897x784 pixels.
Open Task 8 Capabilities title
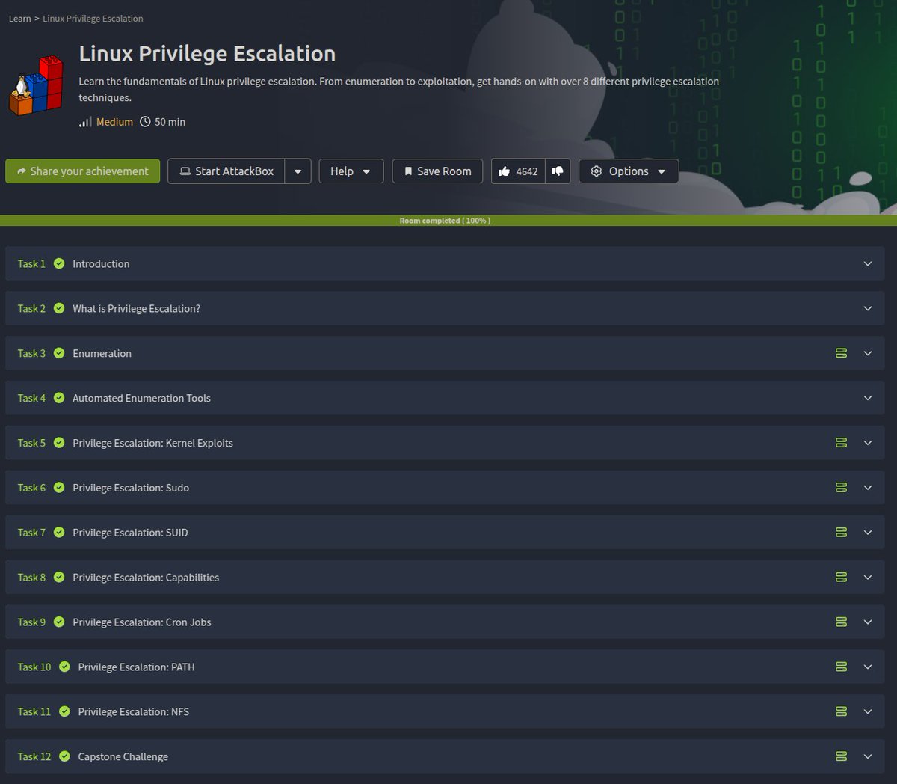point(146,578)
